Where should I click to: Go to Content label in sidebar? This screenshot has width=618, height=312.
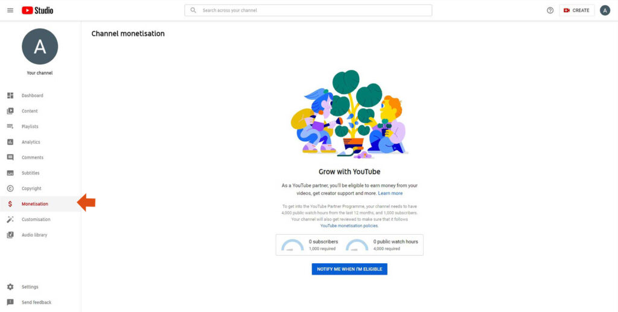pos(30,111)
